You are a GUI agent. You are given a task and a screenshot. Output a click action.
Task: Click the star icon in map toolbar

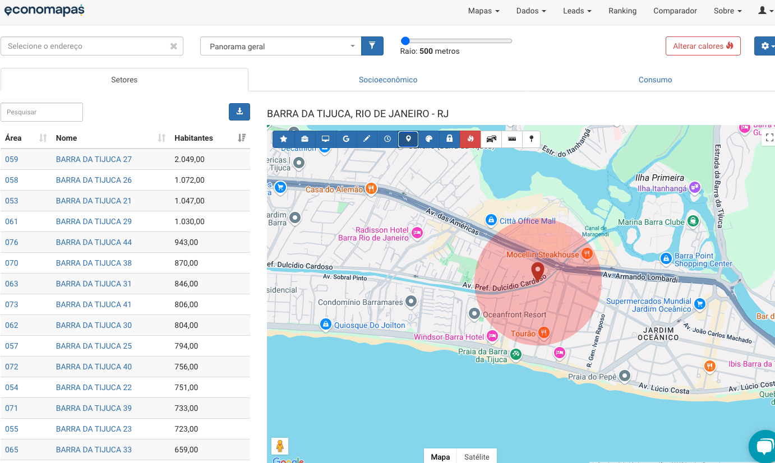284,139
